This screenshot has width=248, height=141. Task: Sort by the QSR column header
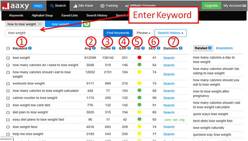pos(123,48)
